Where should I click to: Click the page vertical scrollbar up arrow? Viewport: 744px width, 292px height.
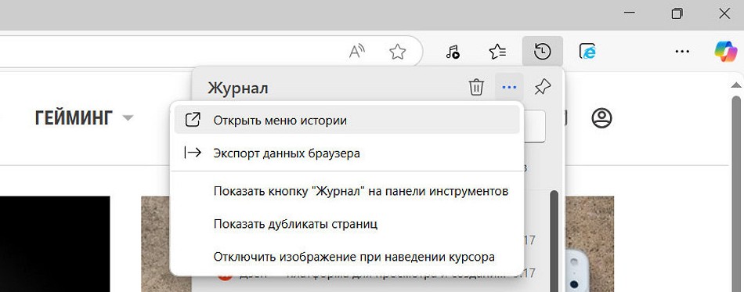point(736,85)
